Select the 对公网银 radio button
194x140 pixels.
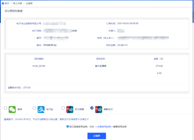(x=63, y=108)
